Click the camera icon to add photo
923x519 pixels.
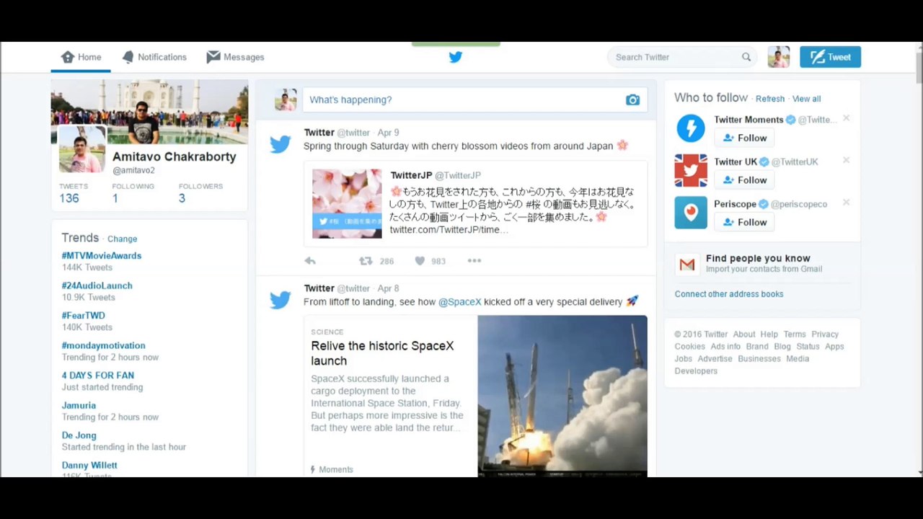(x=632, y=99)
